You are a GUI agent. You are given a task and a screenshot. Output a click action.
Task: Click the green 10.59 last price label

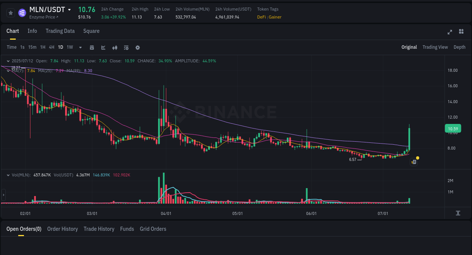click(452, 128)
